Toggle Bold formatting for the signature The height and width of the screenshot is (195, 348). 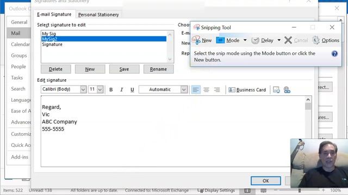pos(111,89)
